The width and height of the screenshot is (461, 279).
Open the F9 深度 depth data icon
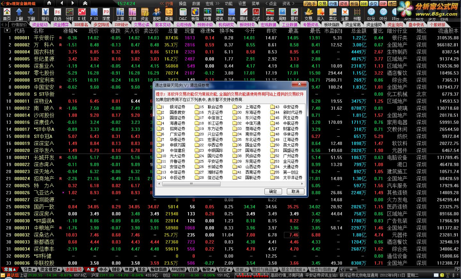[x=106, y=14]
